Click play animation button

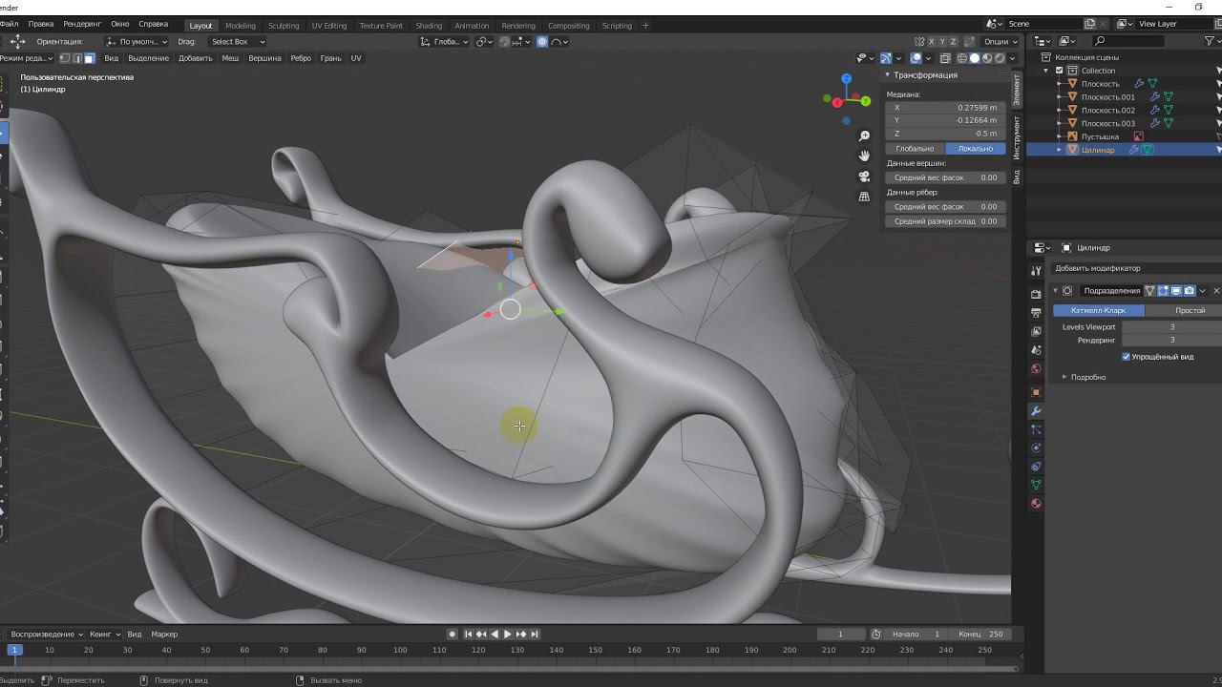coord(508,635)
